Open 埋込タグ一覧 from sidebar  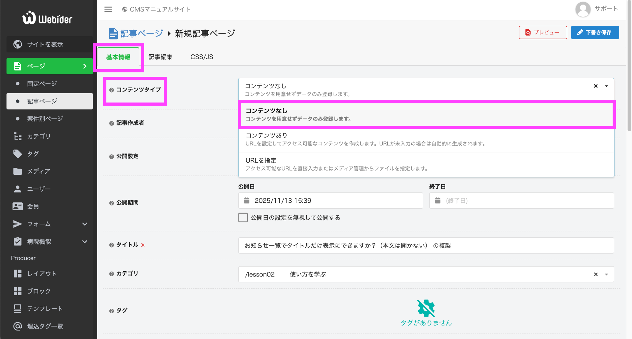point(45,326)
